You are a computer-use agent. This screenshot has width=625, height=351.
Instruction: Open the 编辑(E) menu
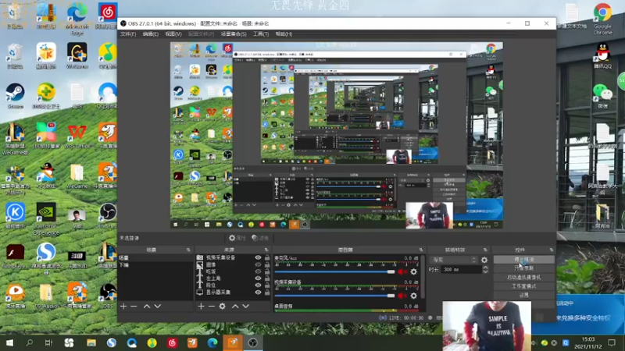(150, 34)
